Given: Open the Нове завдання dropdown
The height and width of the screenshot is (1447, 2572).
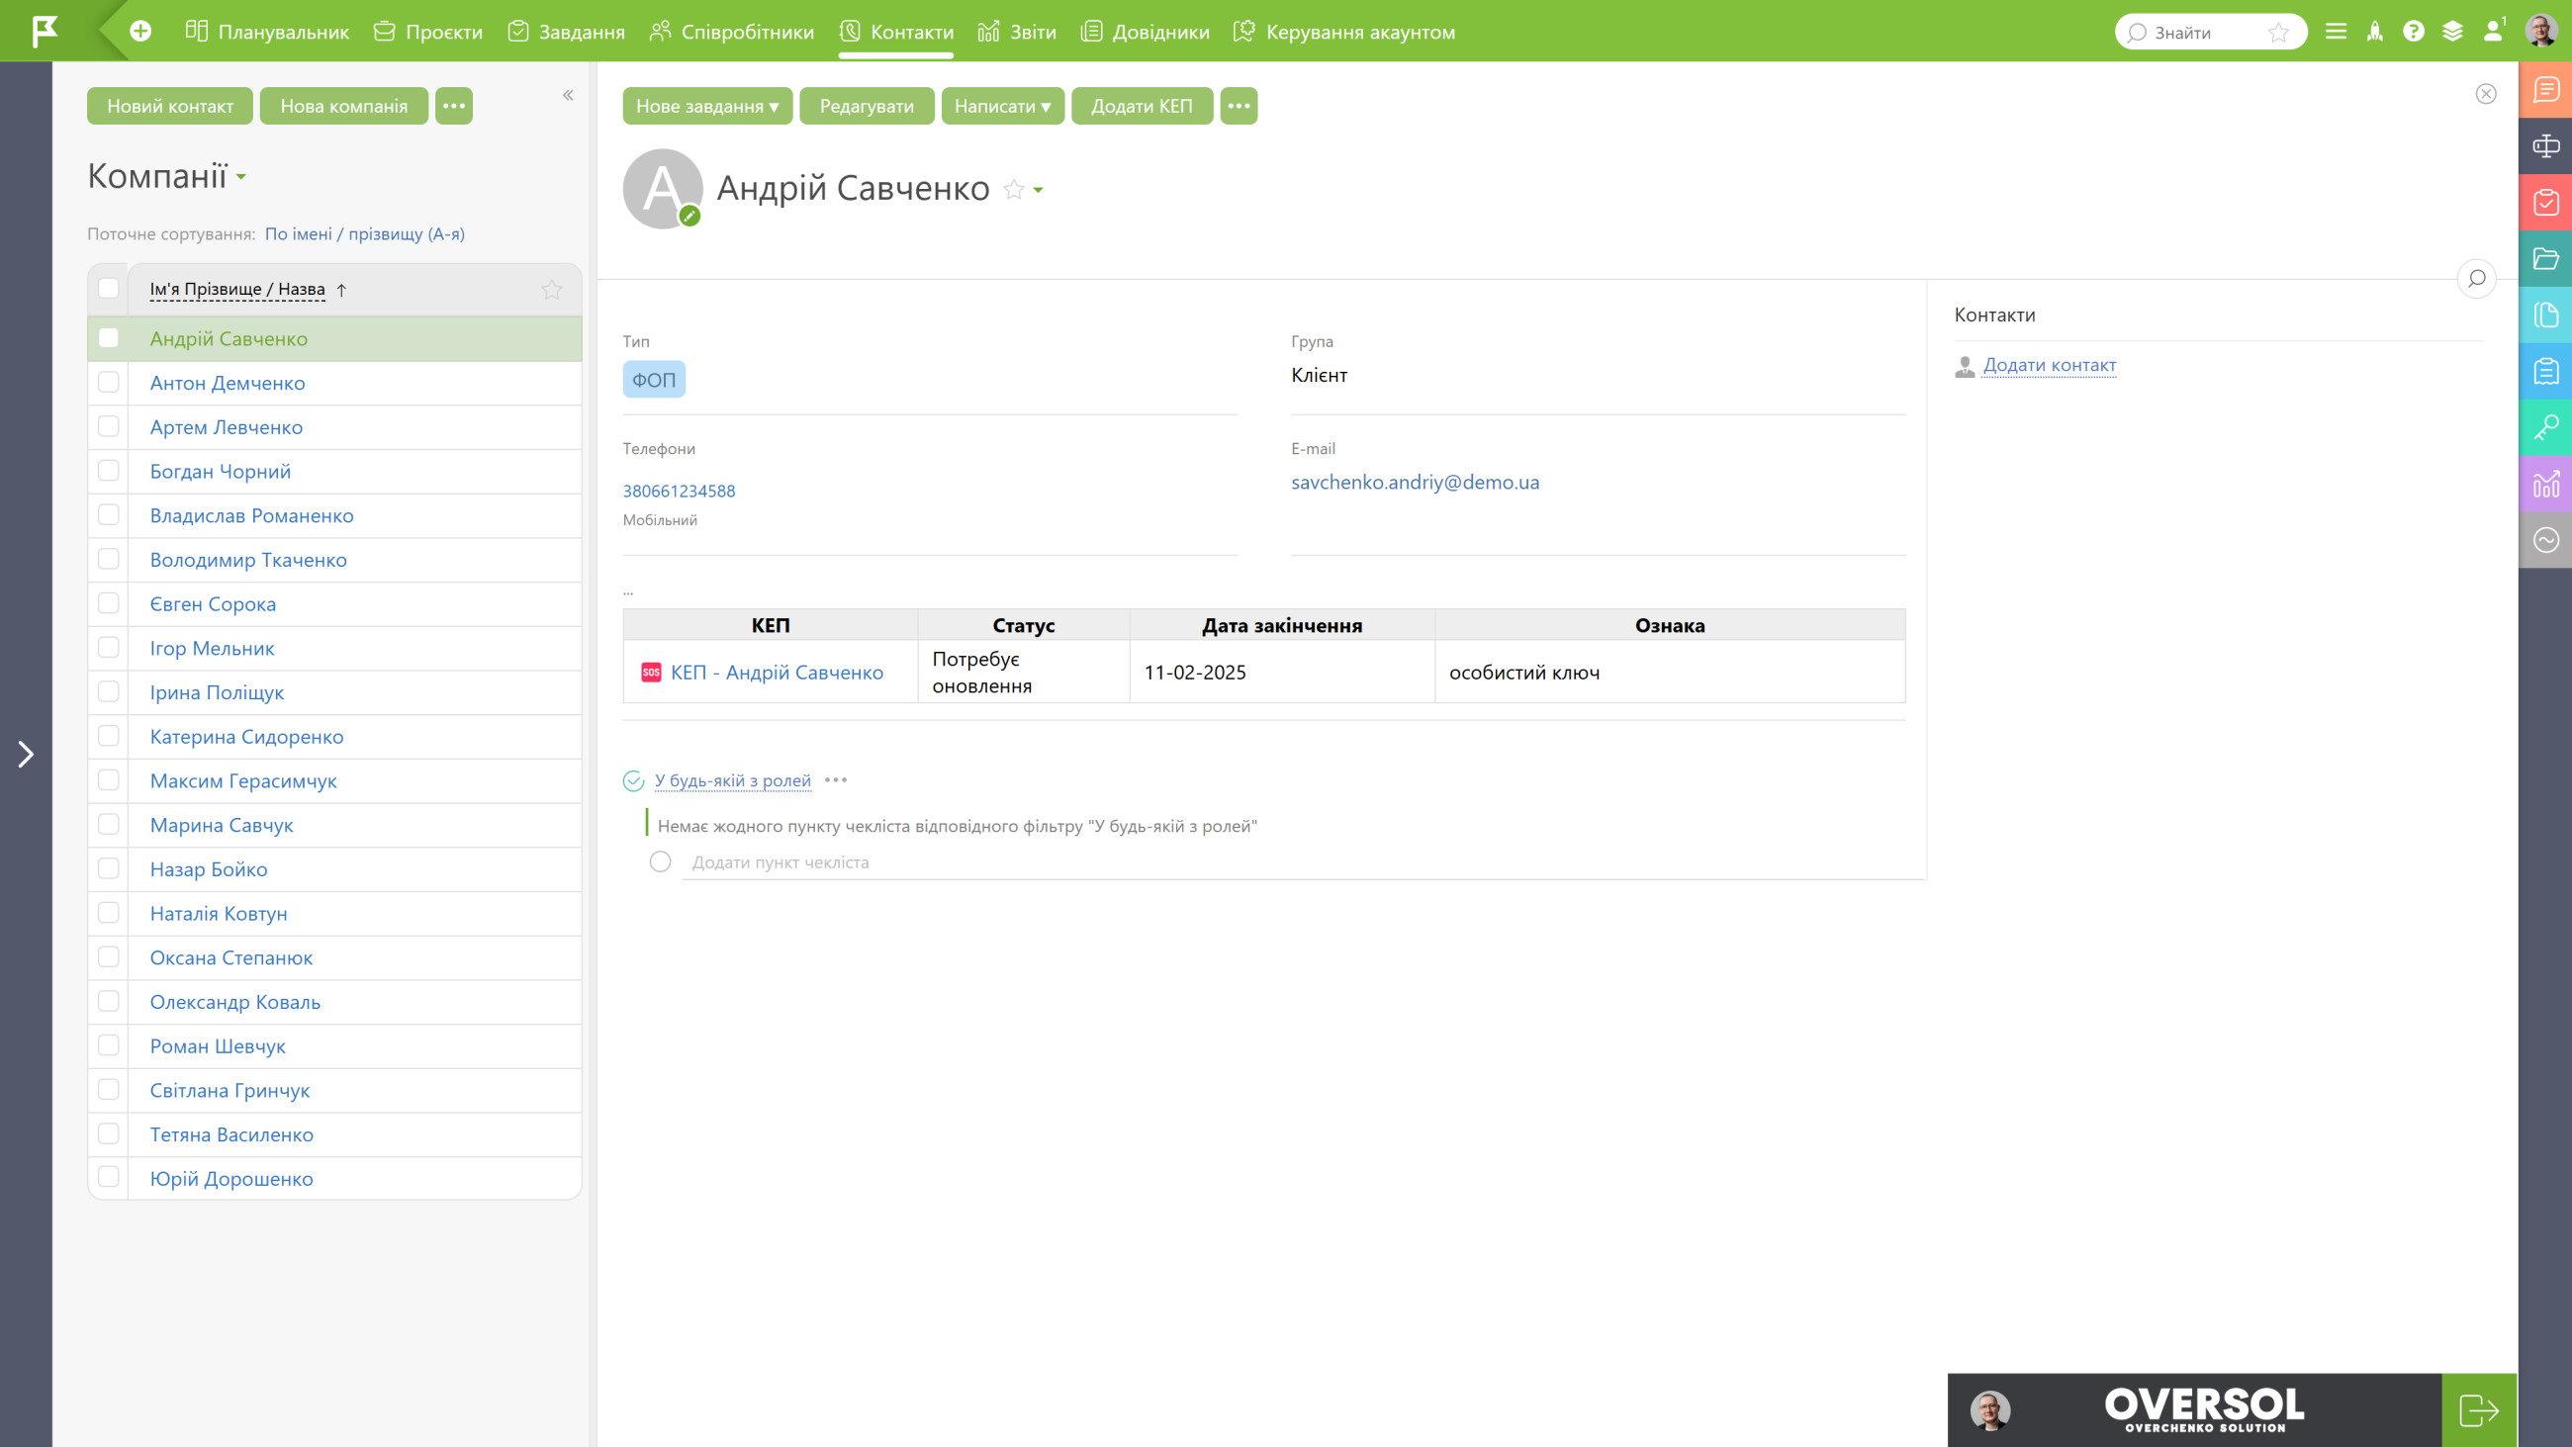Looking at the screenshot, I should [707, 106].
